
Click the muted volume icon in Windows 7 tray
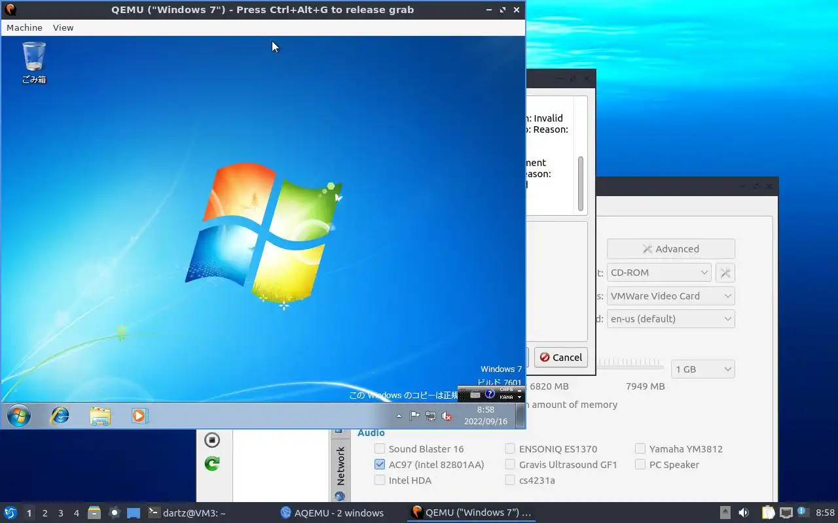pyautogui.click(x=446, y=416)
